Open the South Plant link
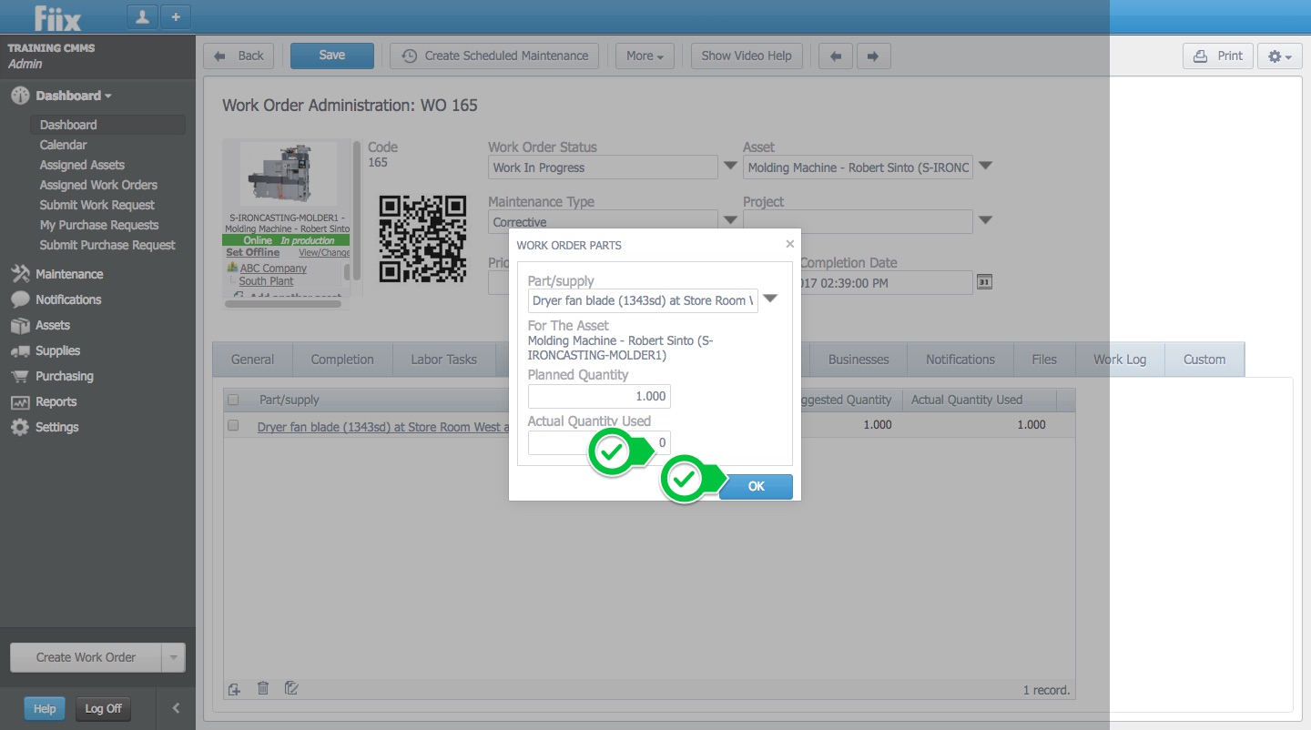Image resolution: width=1311 pixels, height=730 pixels. (266, 281)
